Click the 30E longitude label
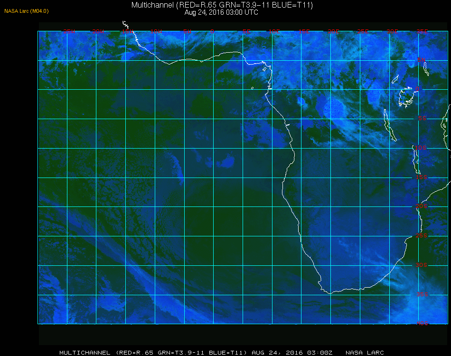This screenshot has height=356, width=451. click(392, 31)
